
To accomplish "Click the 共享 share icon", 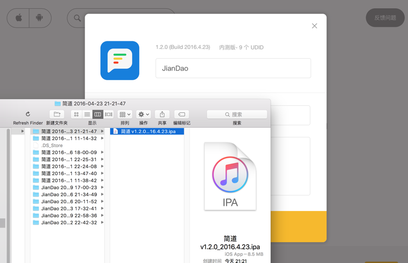I will coord(162,114).
